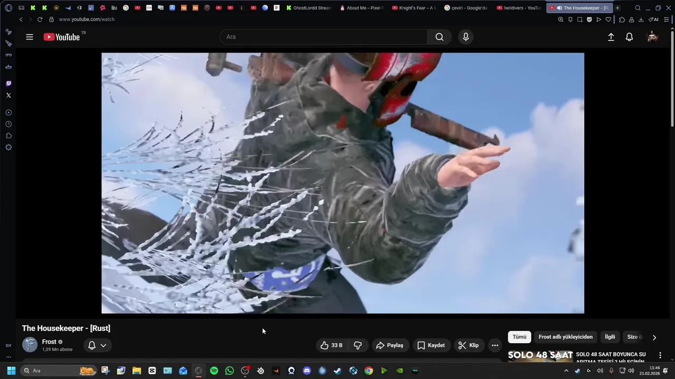
Task: Open the YouTube account avatar menu
Action: pos(652,37)
